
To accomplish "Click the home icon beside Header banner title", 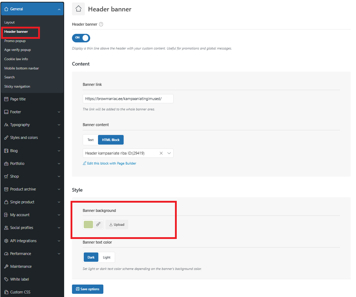I will click(x=78, y=9).
